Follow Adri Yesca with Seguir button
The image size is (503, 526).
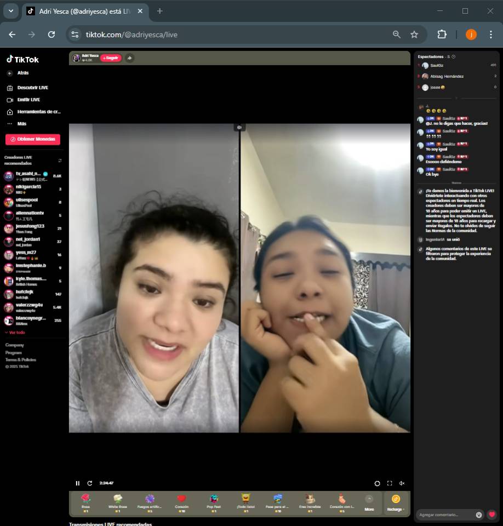[x=111, y=58]
